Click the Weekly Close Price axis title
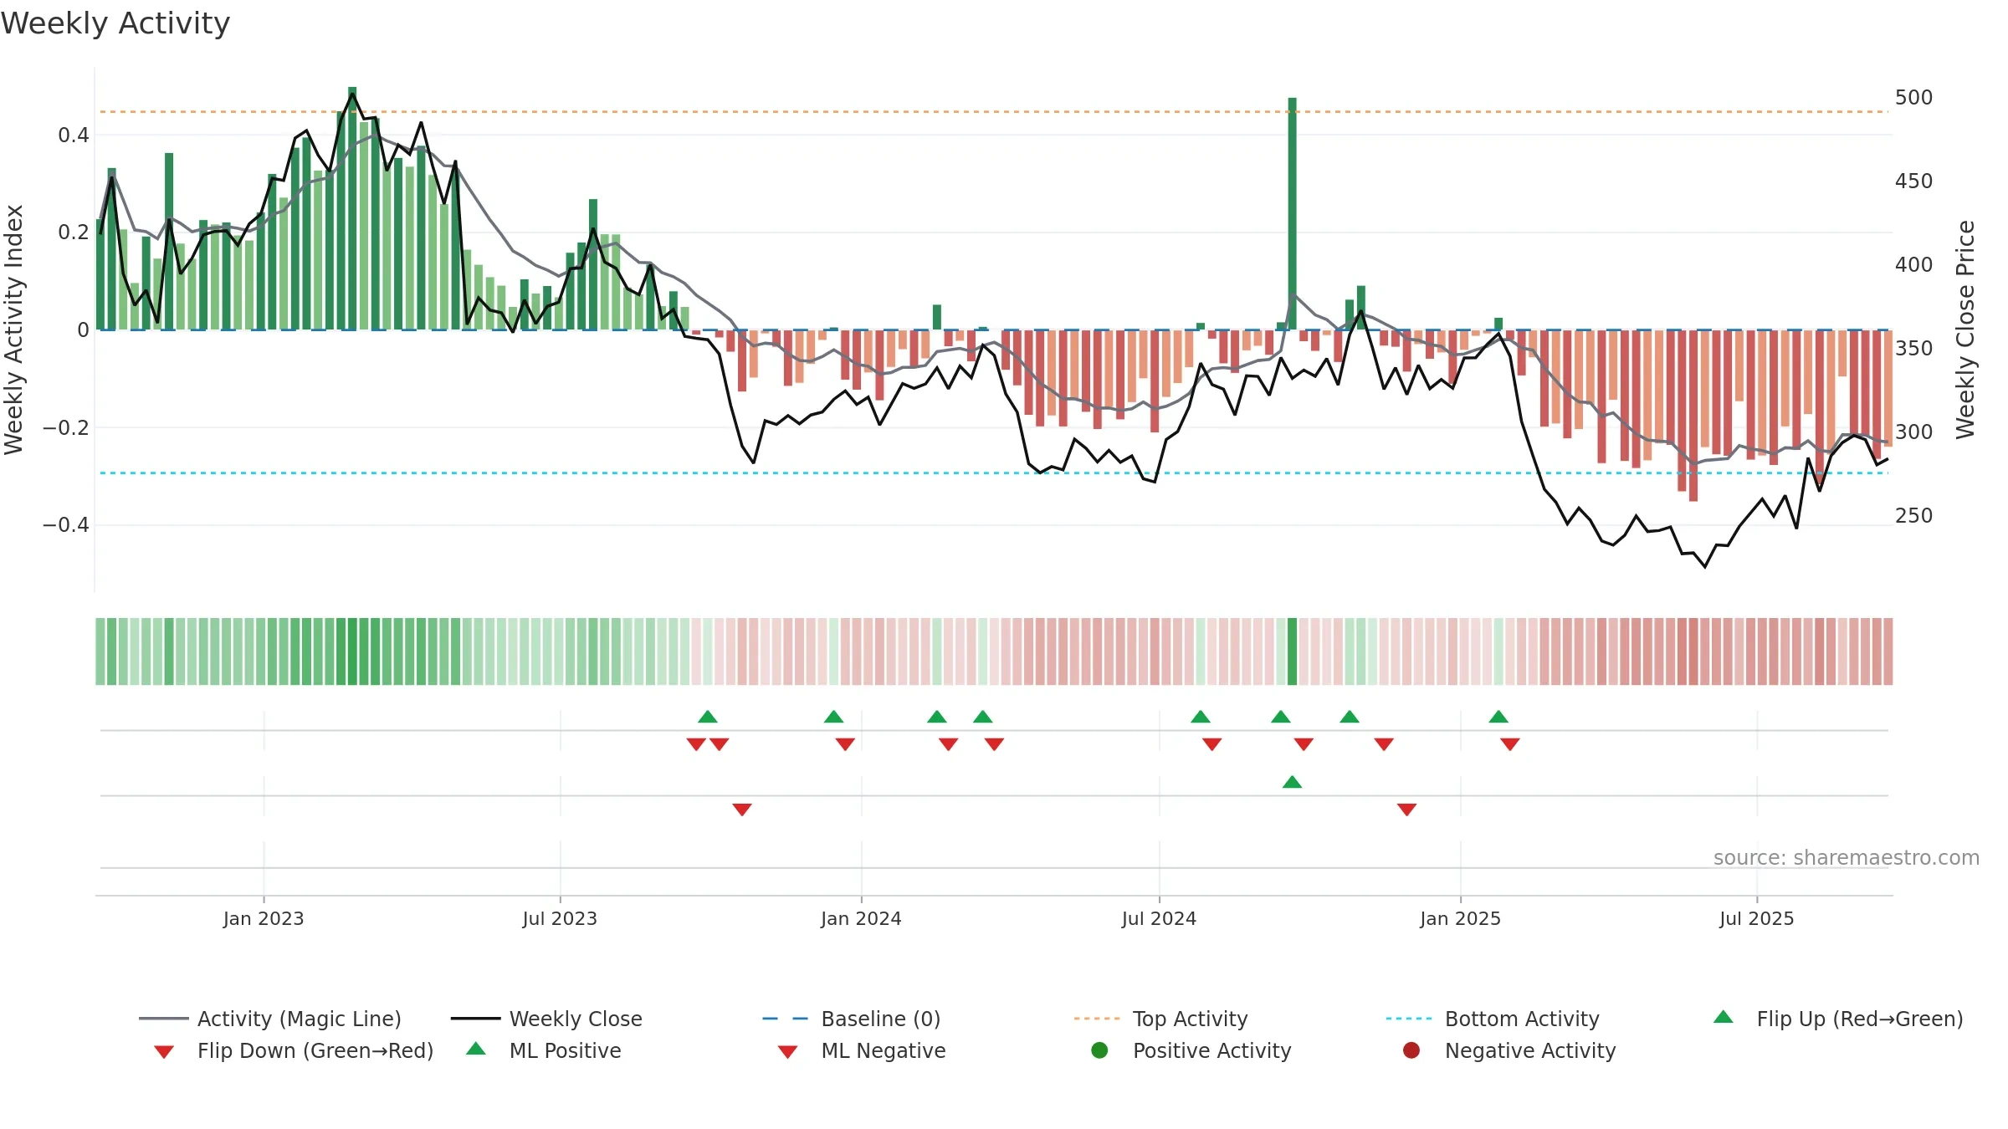 (1964, 330)
